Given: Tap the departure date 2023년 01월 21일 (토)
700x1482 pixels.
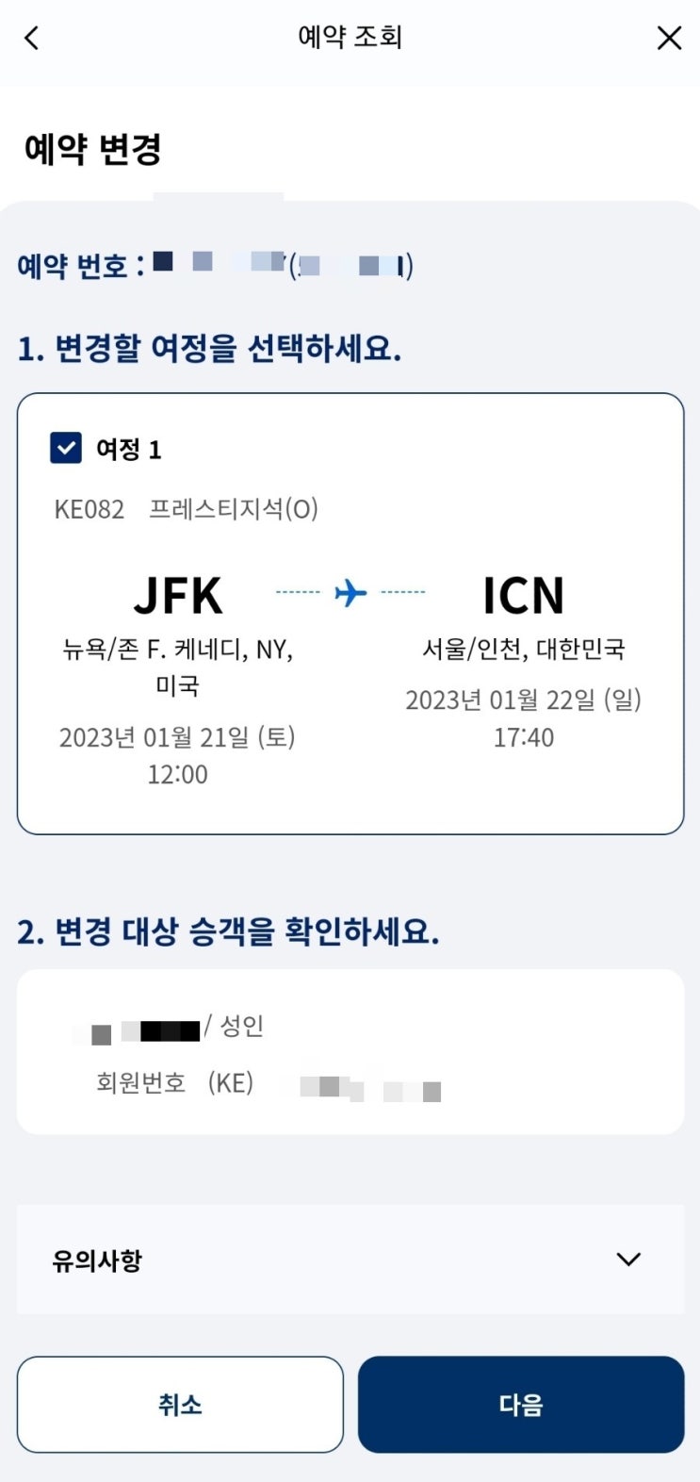Looking at the screenshot, I should click(x=177, y=736).
